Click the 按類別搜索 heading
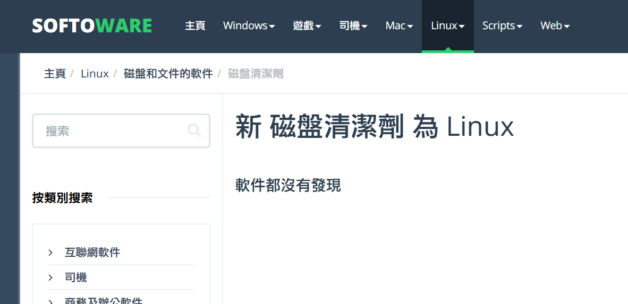Image resolution: width=628 pixels, height=304 pixels. pyautogui.click(x=63, y=198)
